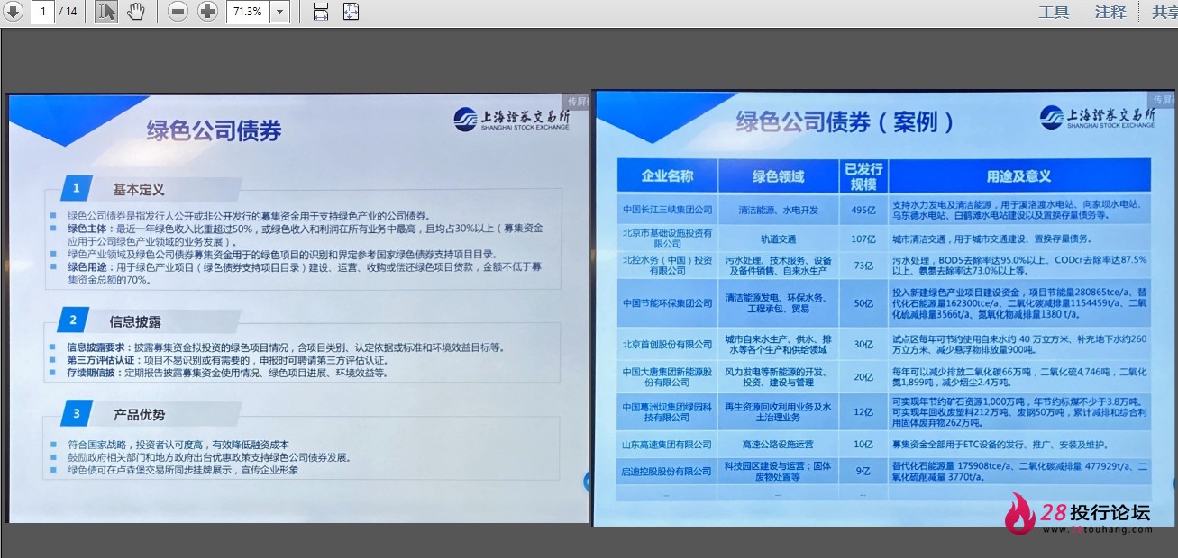Image resolution: width=1178 pixels, height=558 pixels.
Task: Click the cell 中国长江三峡集团公司
Action: 667,210
